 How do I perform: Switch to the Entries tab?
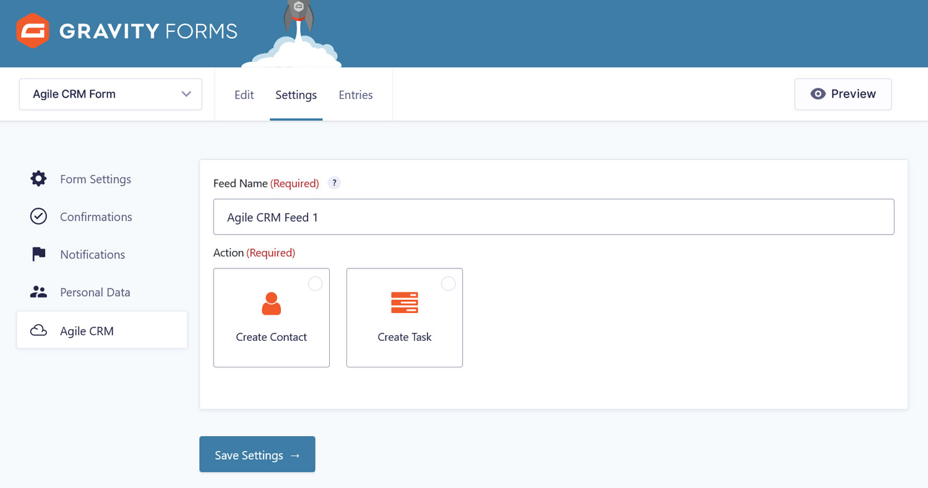(356, 95)
